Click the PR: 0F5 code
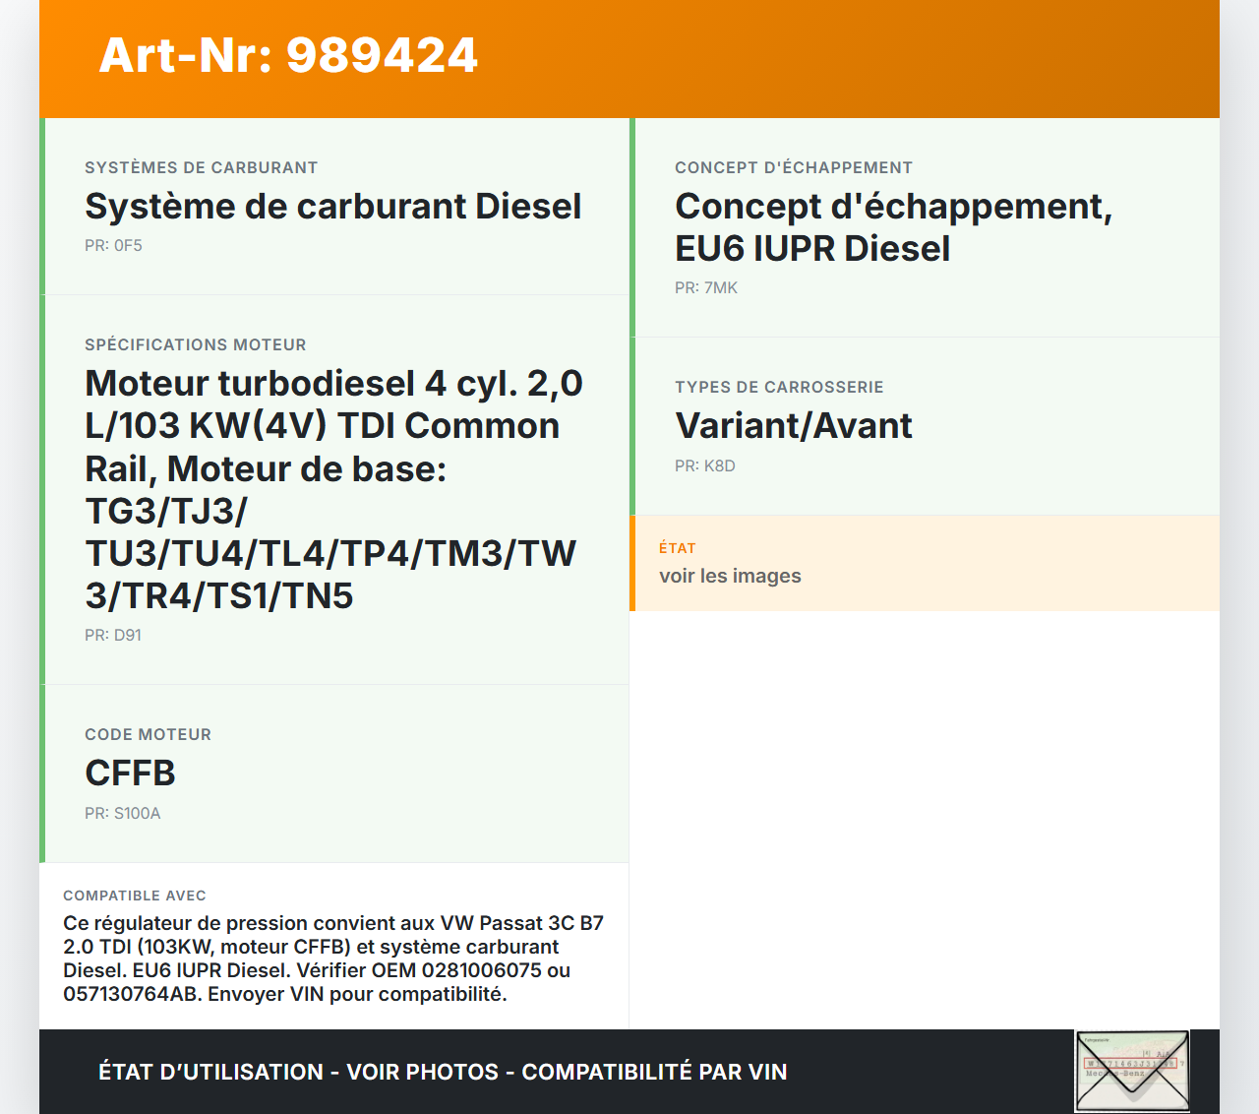1259x1114 pixels. click(x=113, y=246)
